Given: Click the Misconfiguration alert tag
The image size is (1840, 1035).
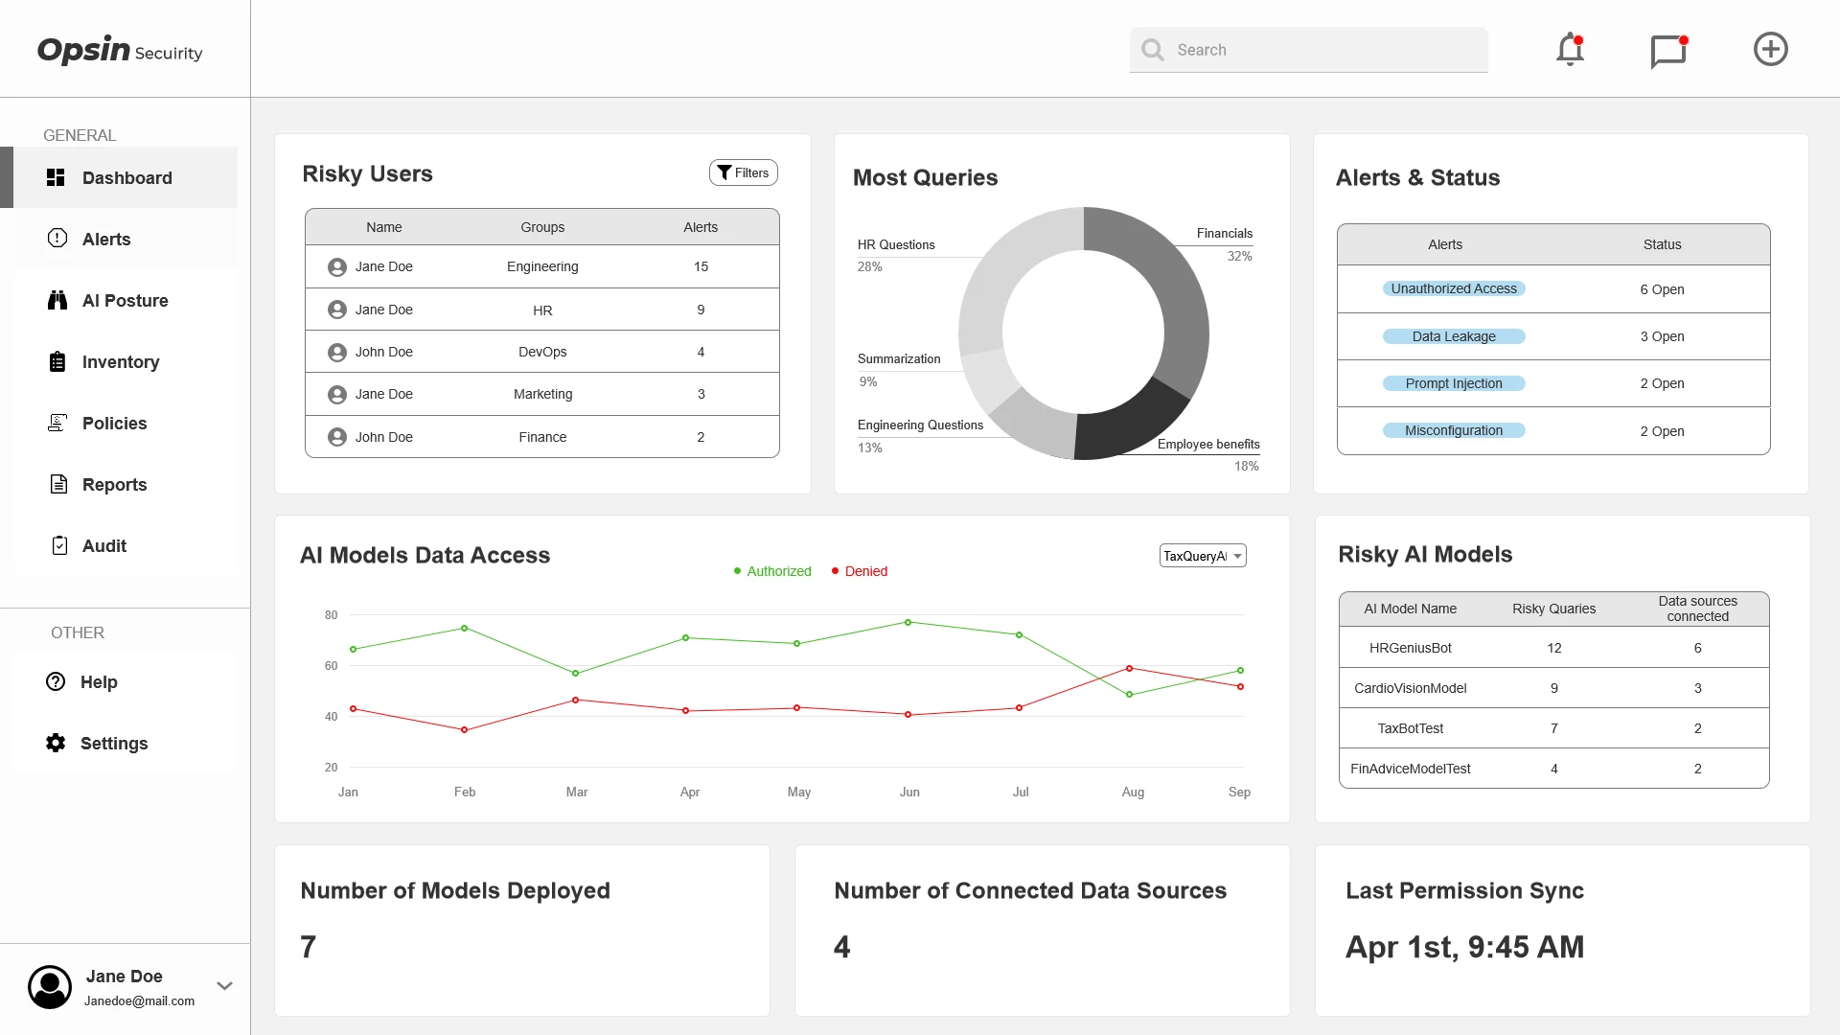Looking at the screenshot, I should pos(1454,430).
